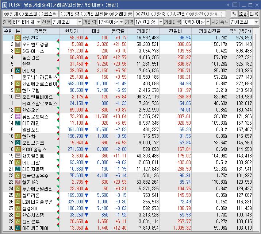Click the link/settings icon beside 조회 button
Viewport: 261px width, 234px height.
234,14
